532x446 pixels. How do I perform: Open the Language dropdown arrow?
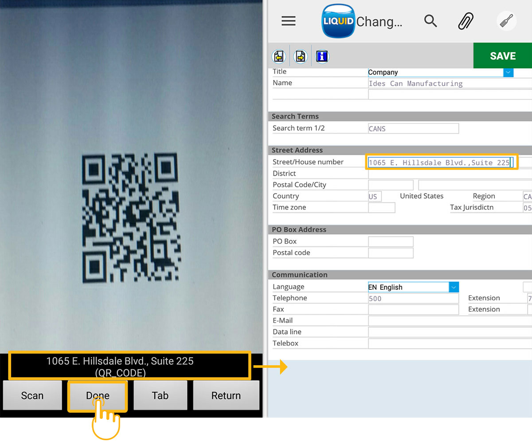454,287
